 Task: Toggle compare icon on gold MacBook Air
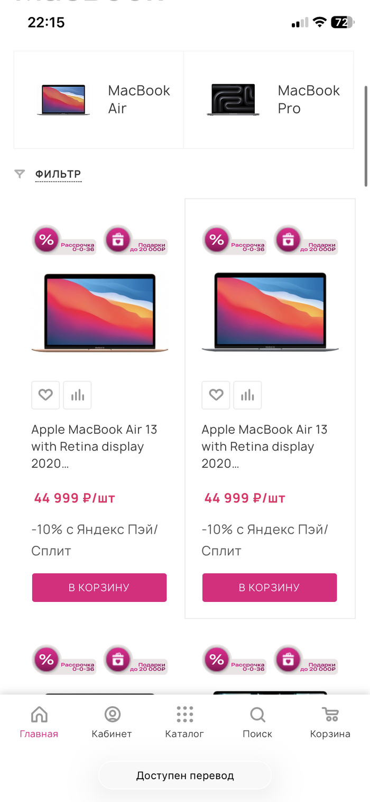point(78,395)
